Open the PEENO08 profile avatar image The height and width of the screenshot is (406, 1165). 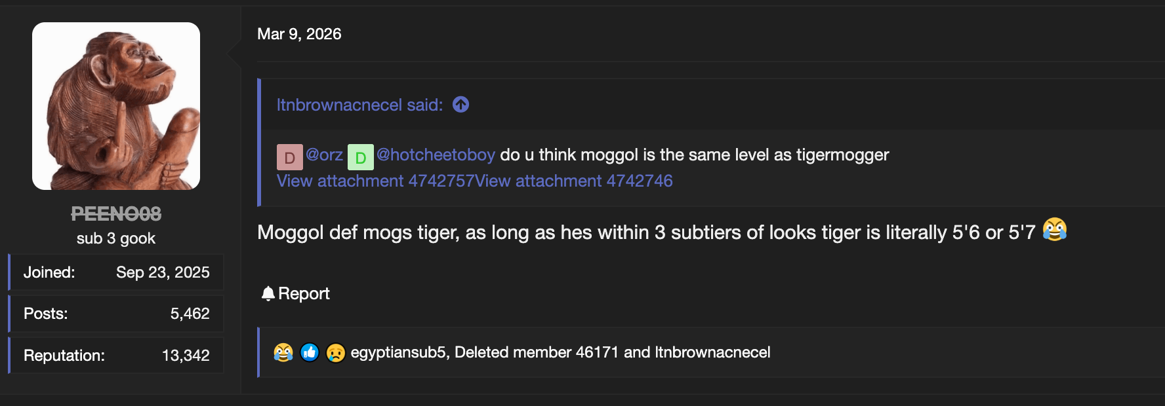point(116,106)
